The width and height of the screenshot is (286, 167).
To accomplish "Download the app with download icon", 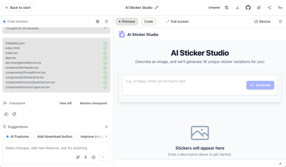I will pos(237,8).
